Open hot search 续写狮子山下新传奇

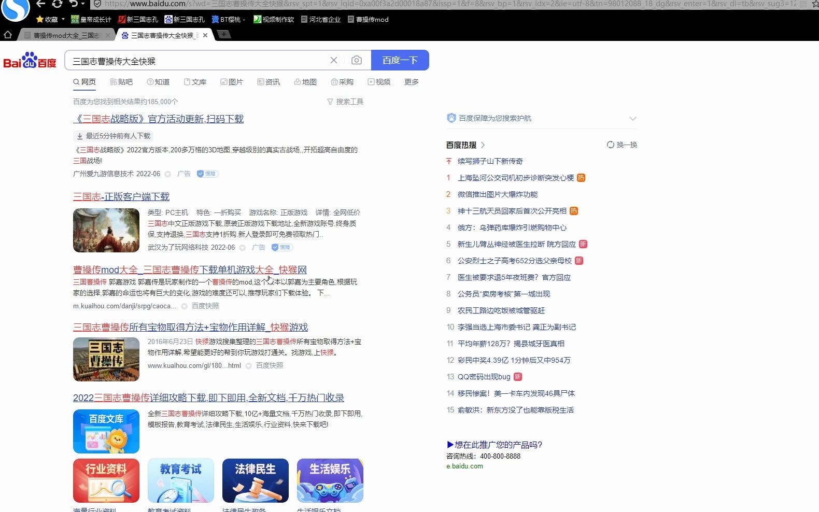pos(490,161)
